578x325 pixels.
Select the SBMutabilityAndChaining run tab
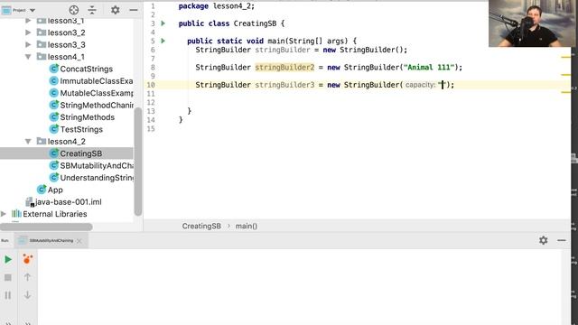[x=51, y=241]
